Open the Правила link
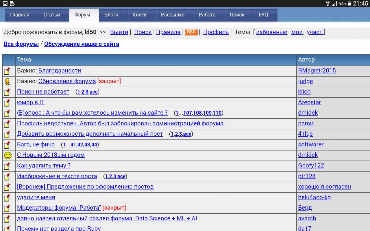Image resolution: width=370 pixels, height=231 pixels. (168, 32)
